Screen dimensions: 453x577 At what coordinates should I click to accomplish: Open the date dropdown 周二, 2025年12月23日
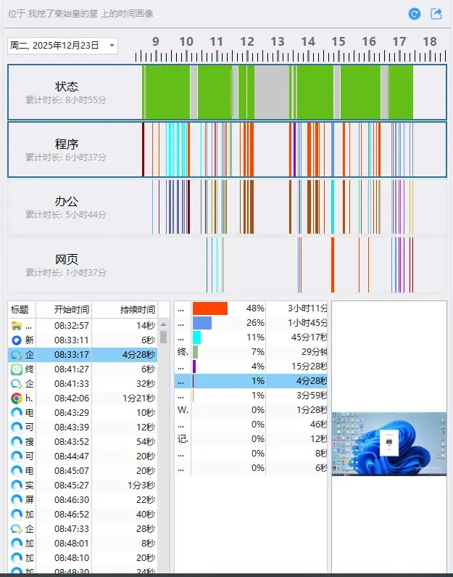tap(62, 46)
